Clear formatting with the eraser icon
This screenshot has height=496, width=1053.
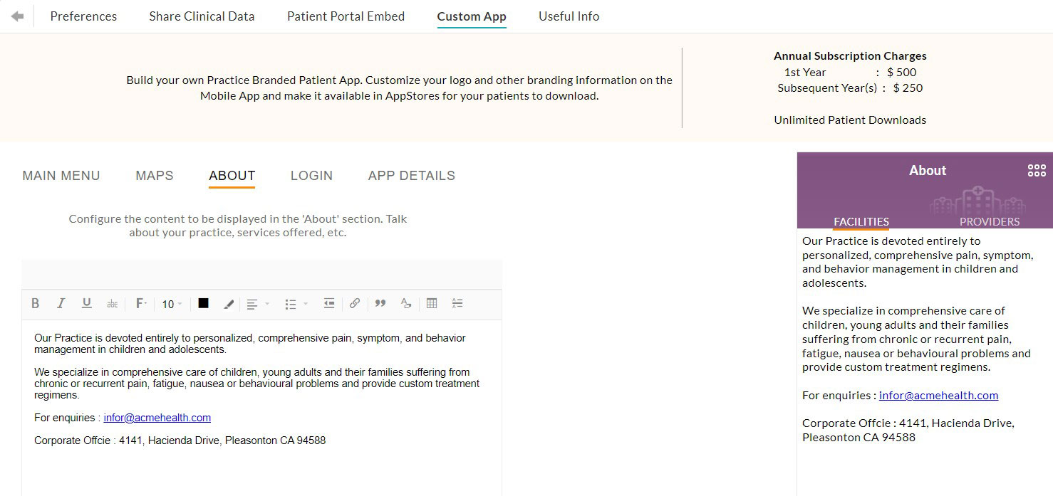click(406, 304)
